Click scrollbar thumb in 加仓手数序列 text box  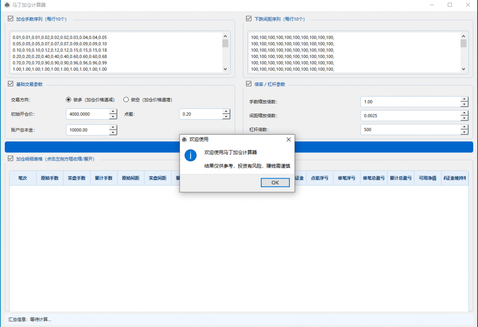[225, 43]
